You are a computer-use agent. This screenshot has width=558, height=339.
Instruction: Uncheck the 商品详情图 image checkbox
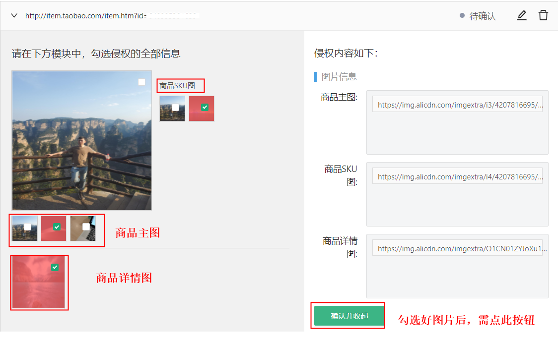pos(55,267)
